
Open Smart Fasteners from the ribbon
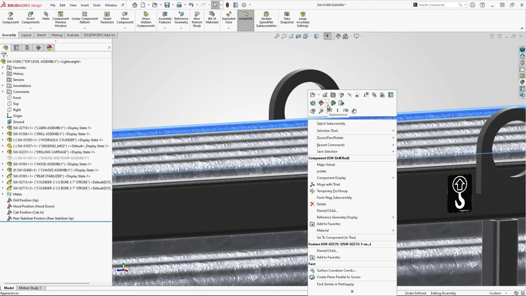[107, 19]
